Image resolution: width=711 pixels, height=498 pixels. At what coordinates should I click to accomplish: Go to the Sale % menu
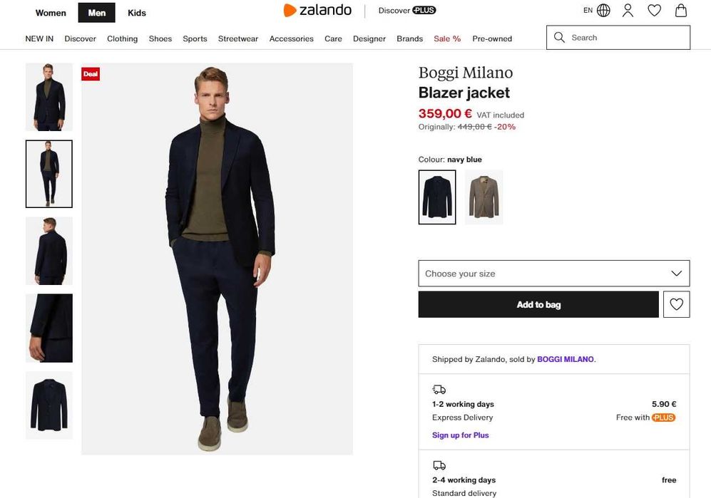[447, 38]
